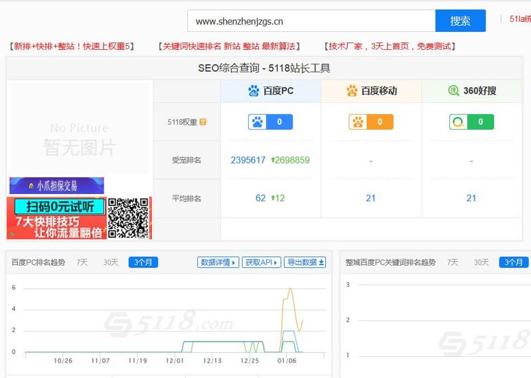The width and height of the screenshot is (531, 378).
Task: Open ad link 新排+快排+整站 快速上权重5
Action: [72, 46]
